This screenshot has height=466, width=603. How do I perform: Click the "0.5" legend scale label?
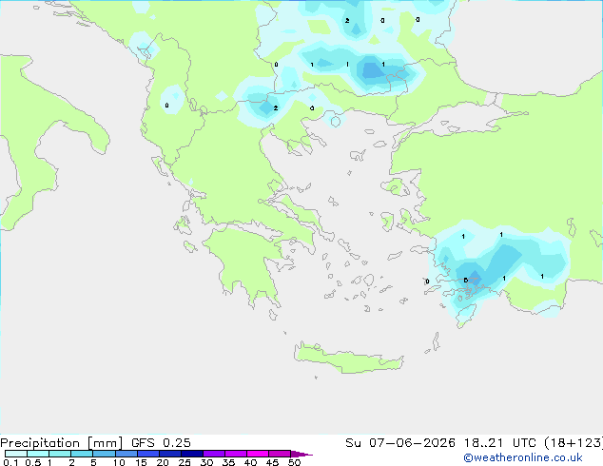[32, 462]
